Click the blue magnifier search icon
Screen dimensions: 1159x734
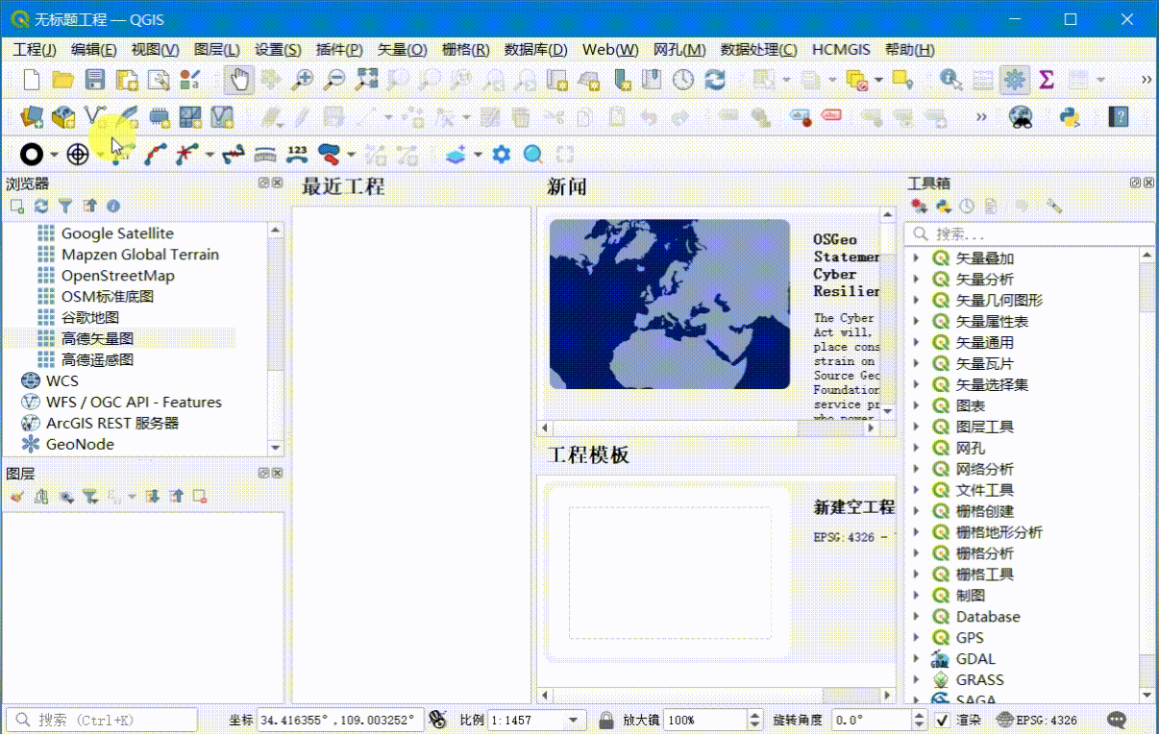click(532, 154)
